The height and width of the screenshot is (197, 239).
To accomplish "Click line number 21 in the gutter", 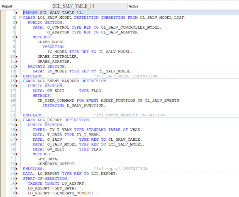I will pos(13,110).
